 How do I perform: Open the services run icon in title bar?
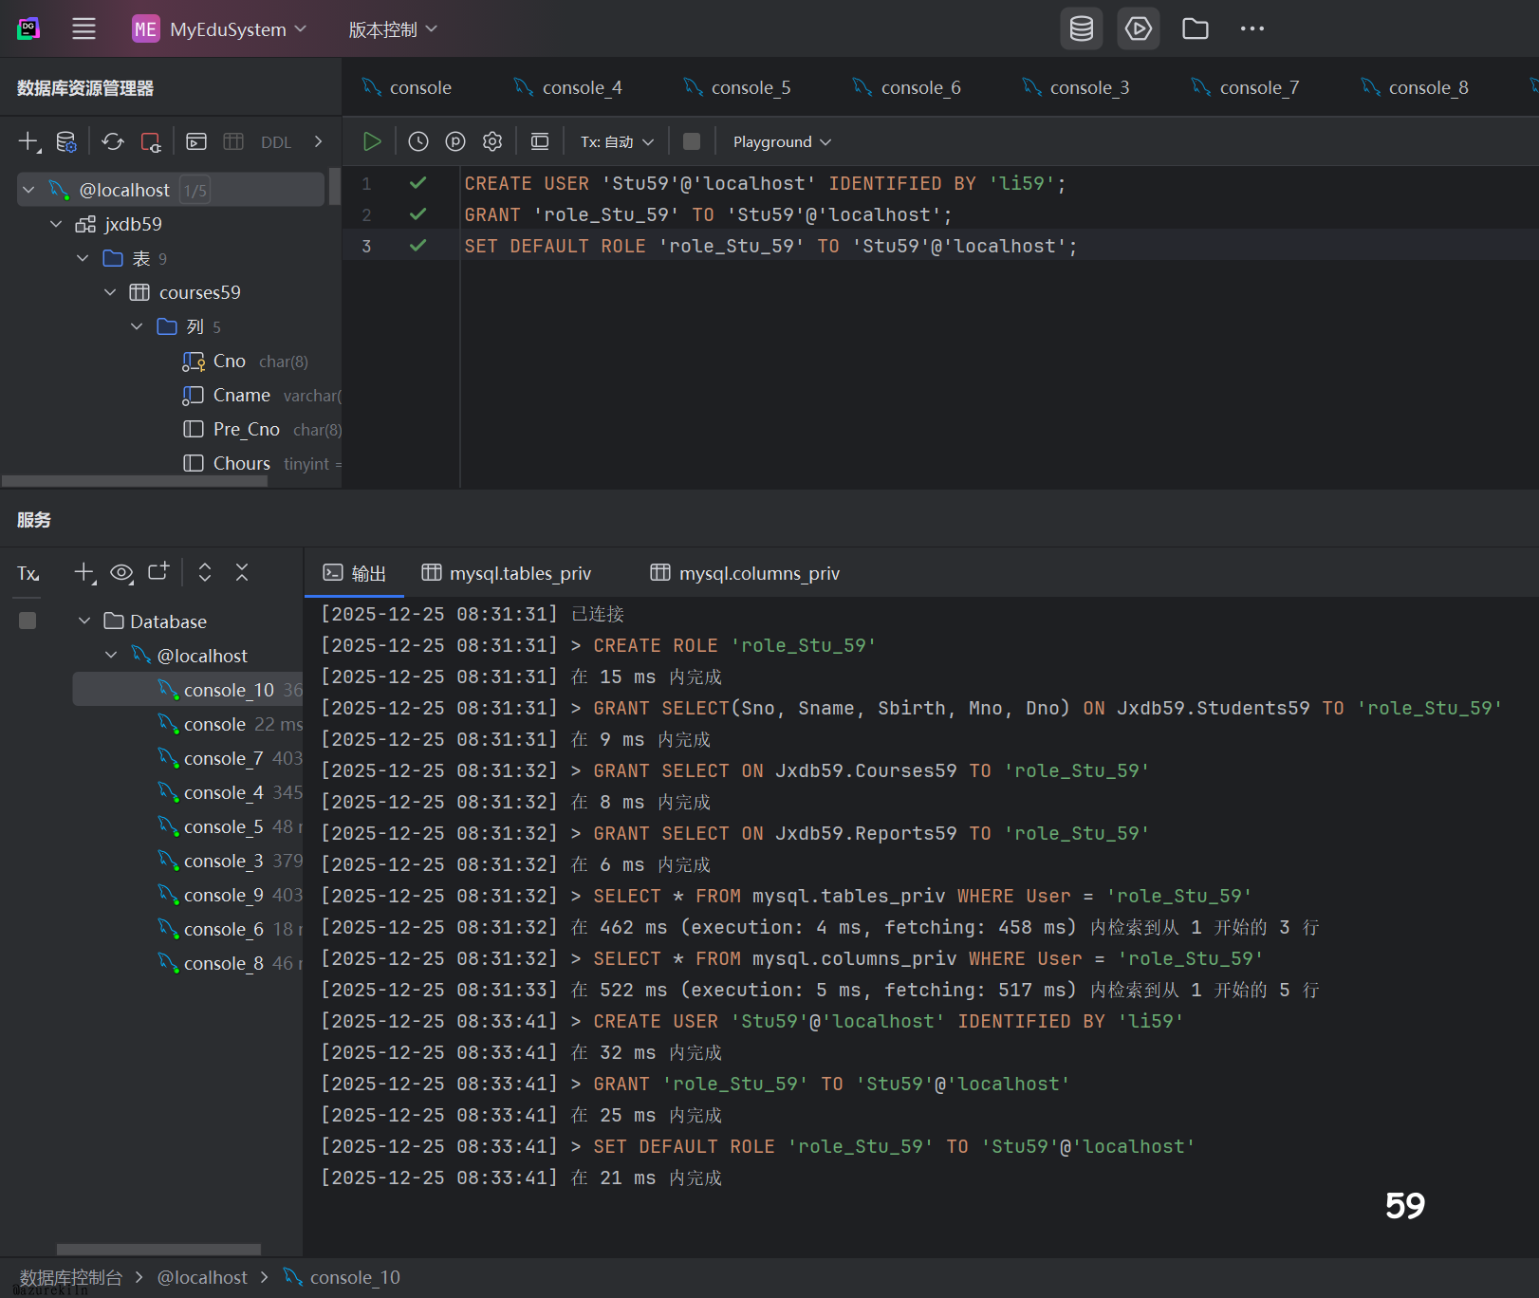pos(1138,28)
